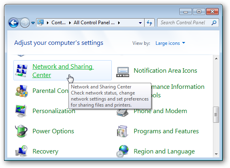
Task: Minimize the Control Panel window
Action: (185, 12)
